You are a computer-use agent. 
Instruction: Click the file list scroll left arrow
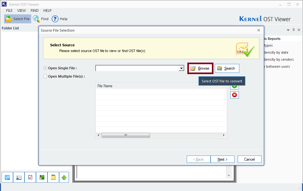98,135
